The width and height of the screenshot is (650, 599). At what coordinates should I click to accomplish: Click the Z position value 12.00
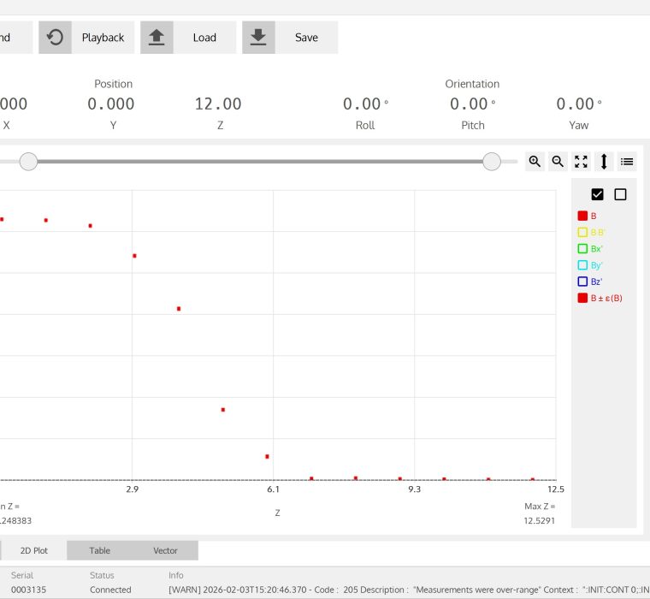pyautogui.click(x=218, y=104)
